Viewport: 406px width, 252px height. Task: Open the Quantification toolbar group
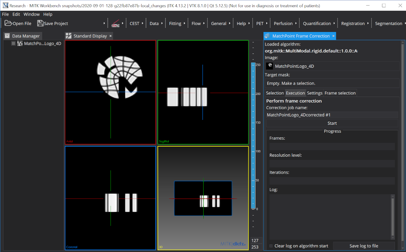tap(317, 23)
